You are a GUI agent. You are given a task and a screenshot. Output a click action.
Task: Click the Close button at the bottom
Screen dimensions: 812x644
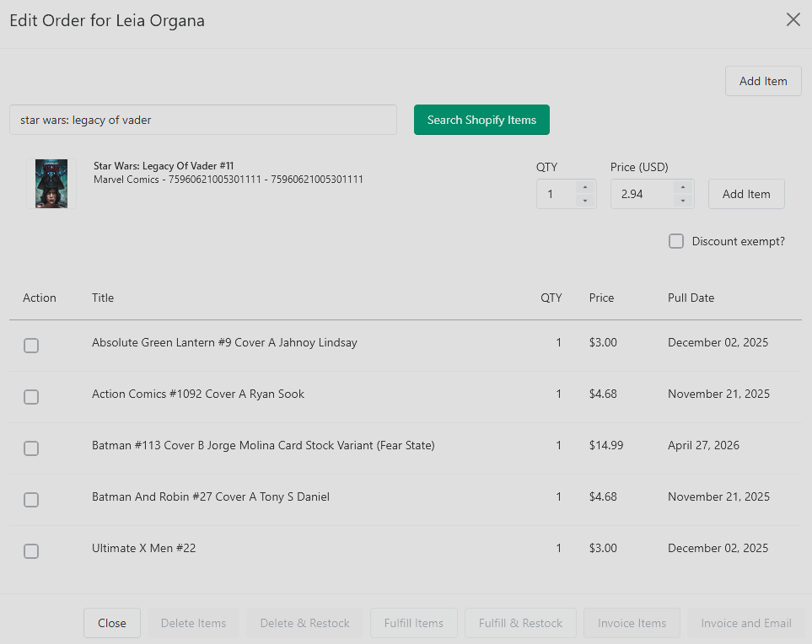(112, 623)
